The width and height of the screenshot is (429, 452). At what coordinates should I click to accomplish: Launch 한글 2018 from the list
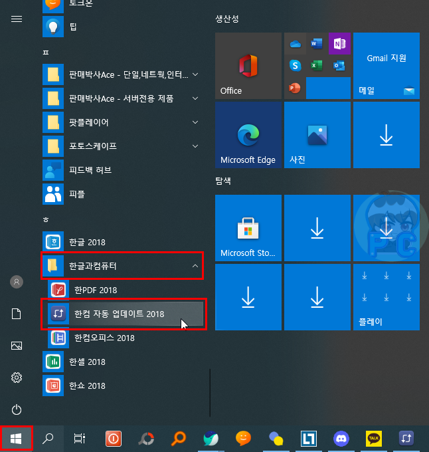coord(121,242)
